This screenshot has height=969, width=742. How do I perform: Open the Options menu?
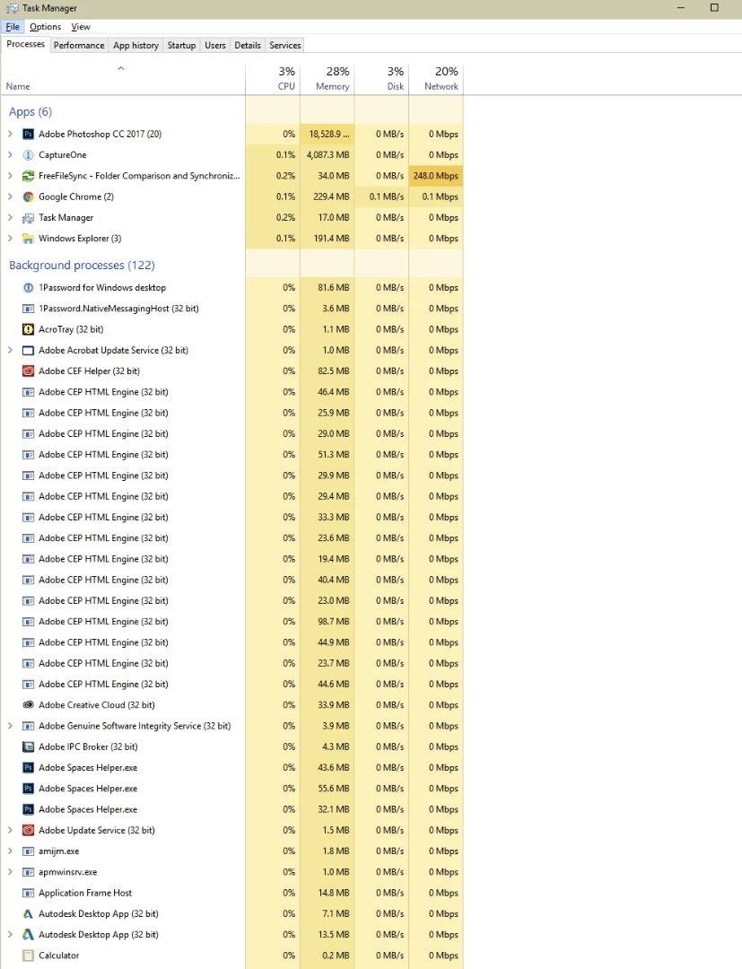(x=45, y=27)
